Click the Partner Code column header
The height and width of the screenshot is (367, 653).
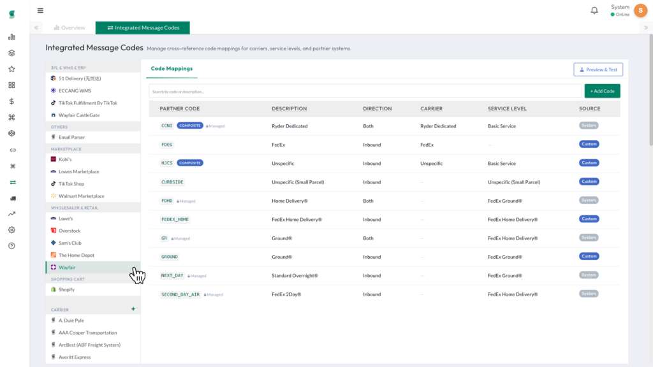(179, 108)
